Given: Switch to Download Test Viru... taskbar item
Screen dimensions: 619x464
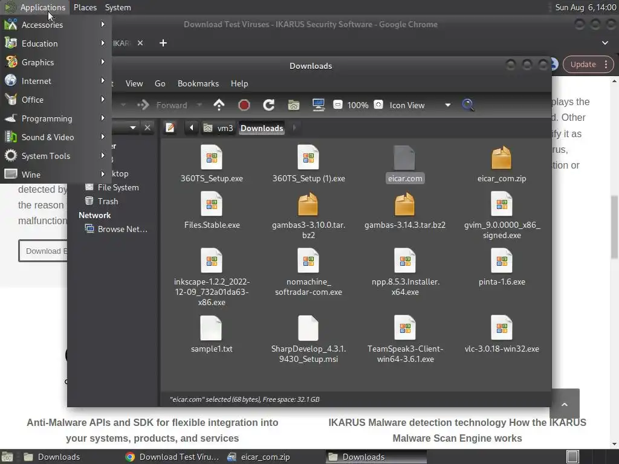Looking at the screenshot, I should 172,457.
